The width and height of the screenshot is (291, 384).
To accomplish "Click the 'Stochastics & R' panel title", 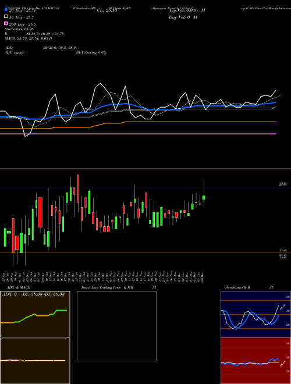I will tap(238, 287).
